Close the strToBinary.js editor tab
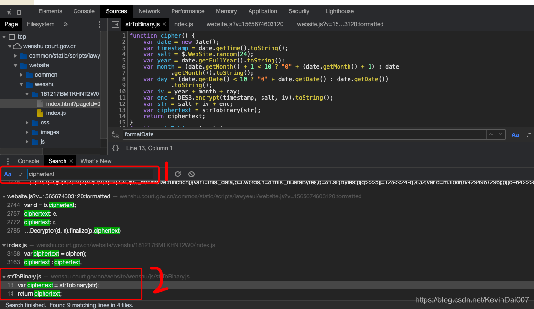 point(164,24)
